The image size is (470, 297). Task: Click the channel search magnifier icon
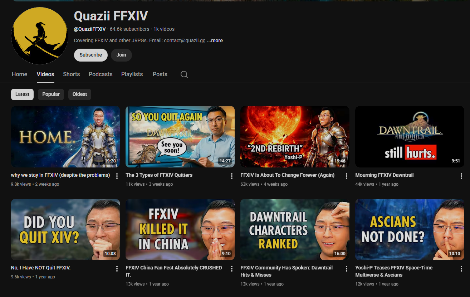184,74
